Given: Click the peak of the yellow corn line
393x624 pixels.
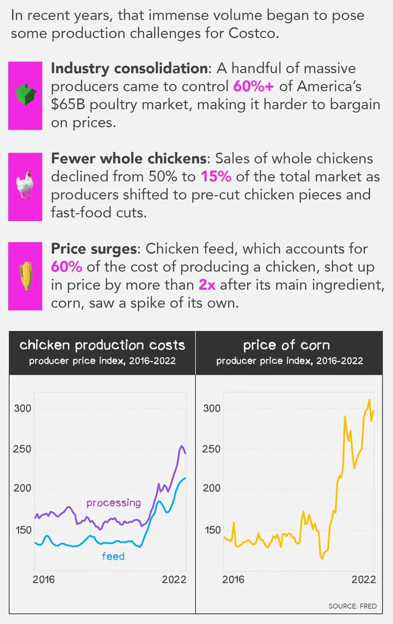Looking at the screenshot, I should (370, 400).
